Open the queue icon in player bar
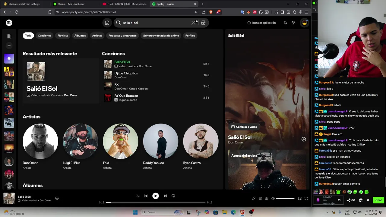Image resolution: width=386 pixels, height=217 pixels. pos(260,198)
